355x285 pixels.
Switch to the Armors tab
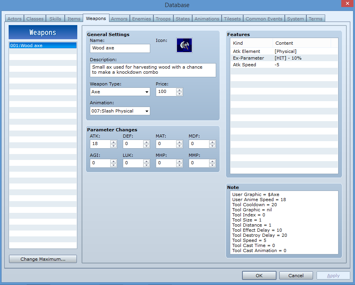point(119,18)
